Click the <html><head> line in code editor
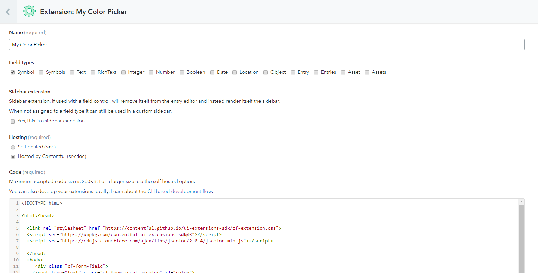The image size is (538, 273). tap(38, 215)
